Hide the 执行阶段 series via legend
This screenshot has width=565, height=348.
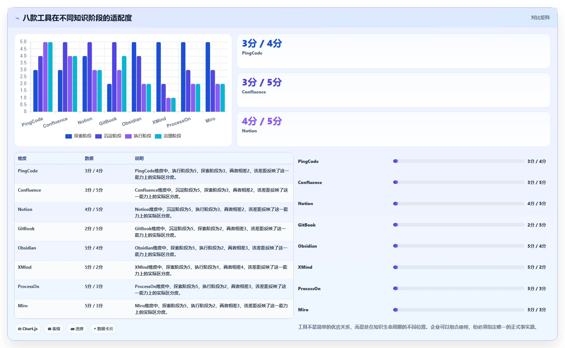138,136
